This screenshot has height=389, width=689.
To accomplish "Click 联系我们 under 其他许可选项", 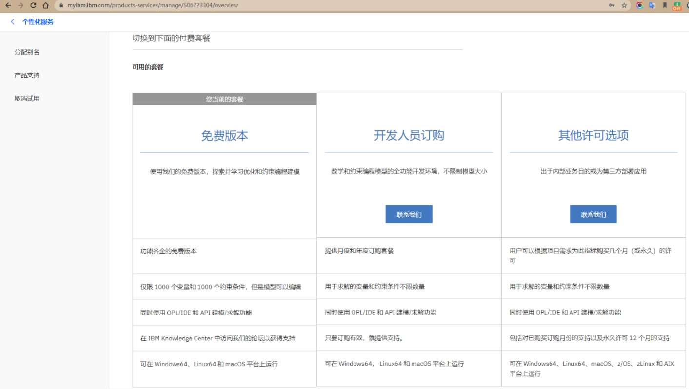I will (593, 215).
